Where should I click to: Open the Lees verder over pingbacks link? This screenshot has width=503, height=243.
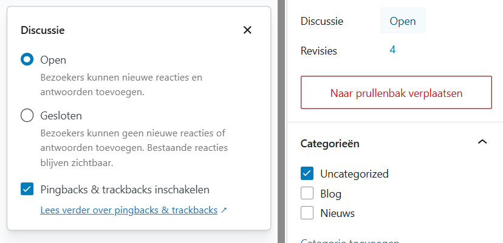coord(129,210)
